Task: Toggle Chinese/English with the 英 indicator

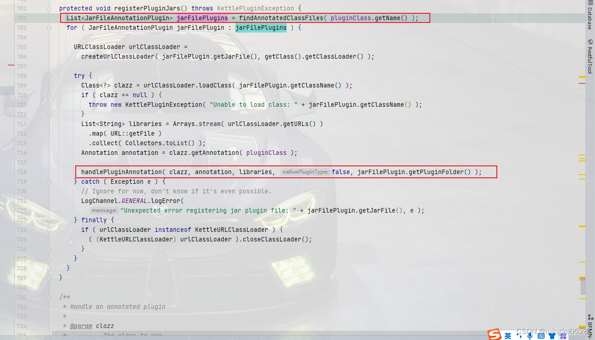Action: pyautogui.click(x=507, y=335)
